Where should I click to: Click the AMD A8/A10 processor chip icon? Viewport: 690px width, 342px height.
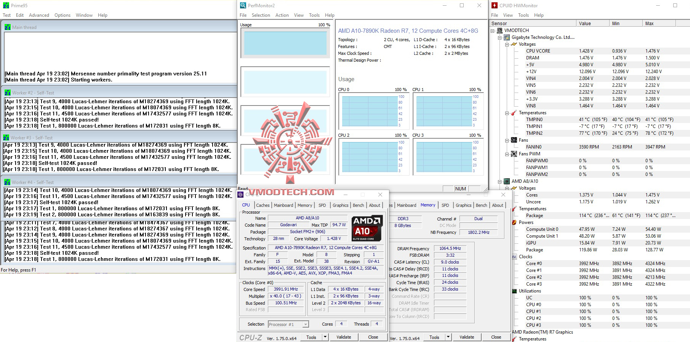click(x=507, y=181)
